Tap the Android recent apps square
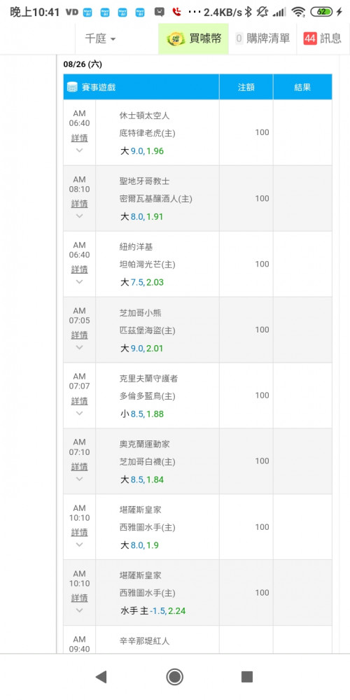Screen dimensions: 350x700 point(247,677)
